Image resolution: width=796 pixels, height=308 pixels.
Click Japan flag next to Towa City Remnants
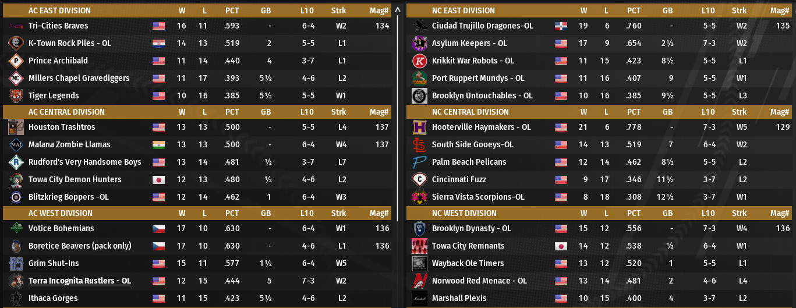pyautogui.click(x=561, y=246)
